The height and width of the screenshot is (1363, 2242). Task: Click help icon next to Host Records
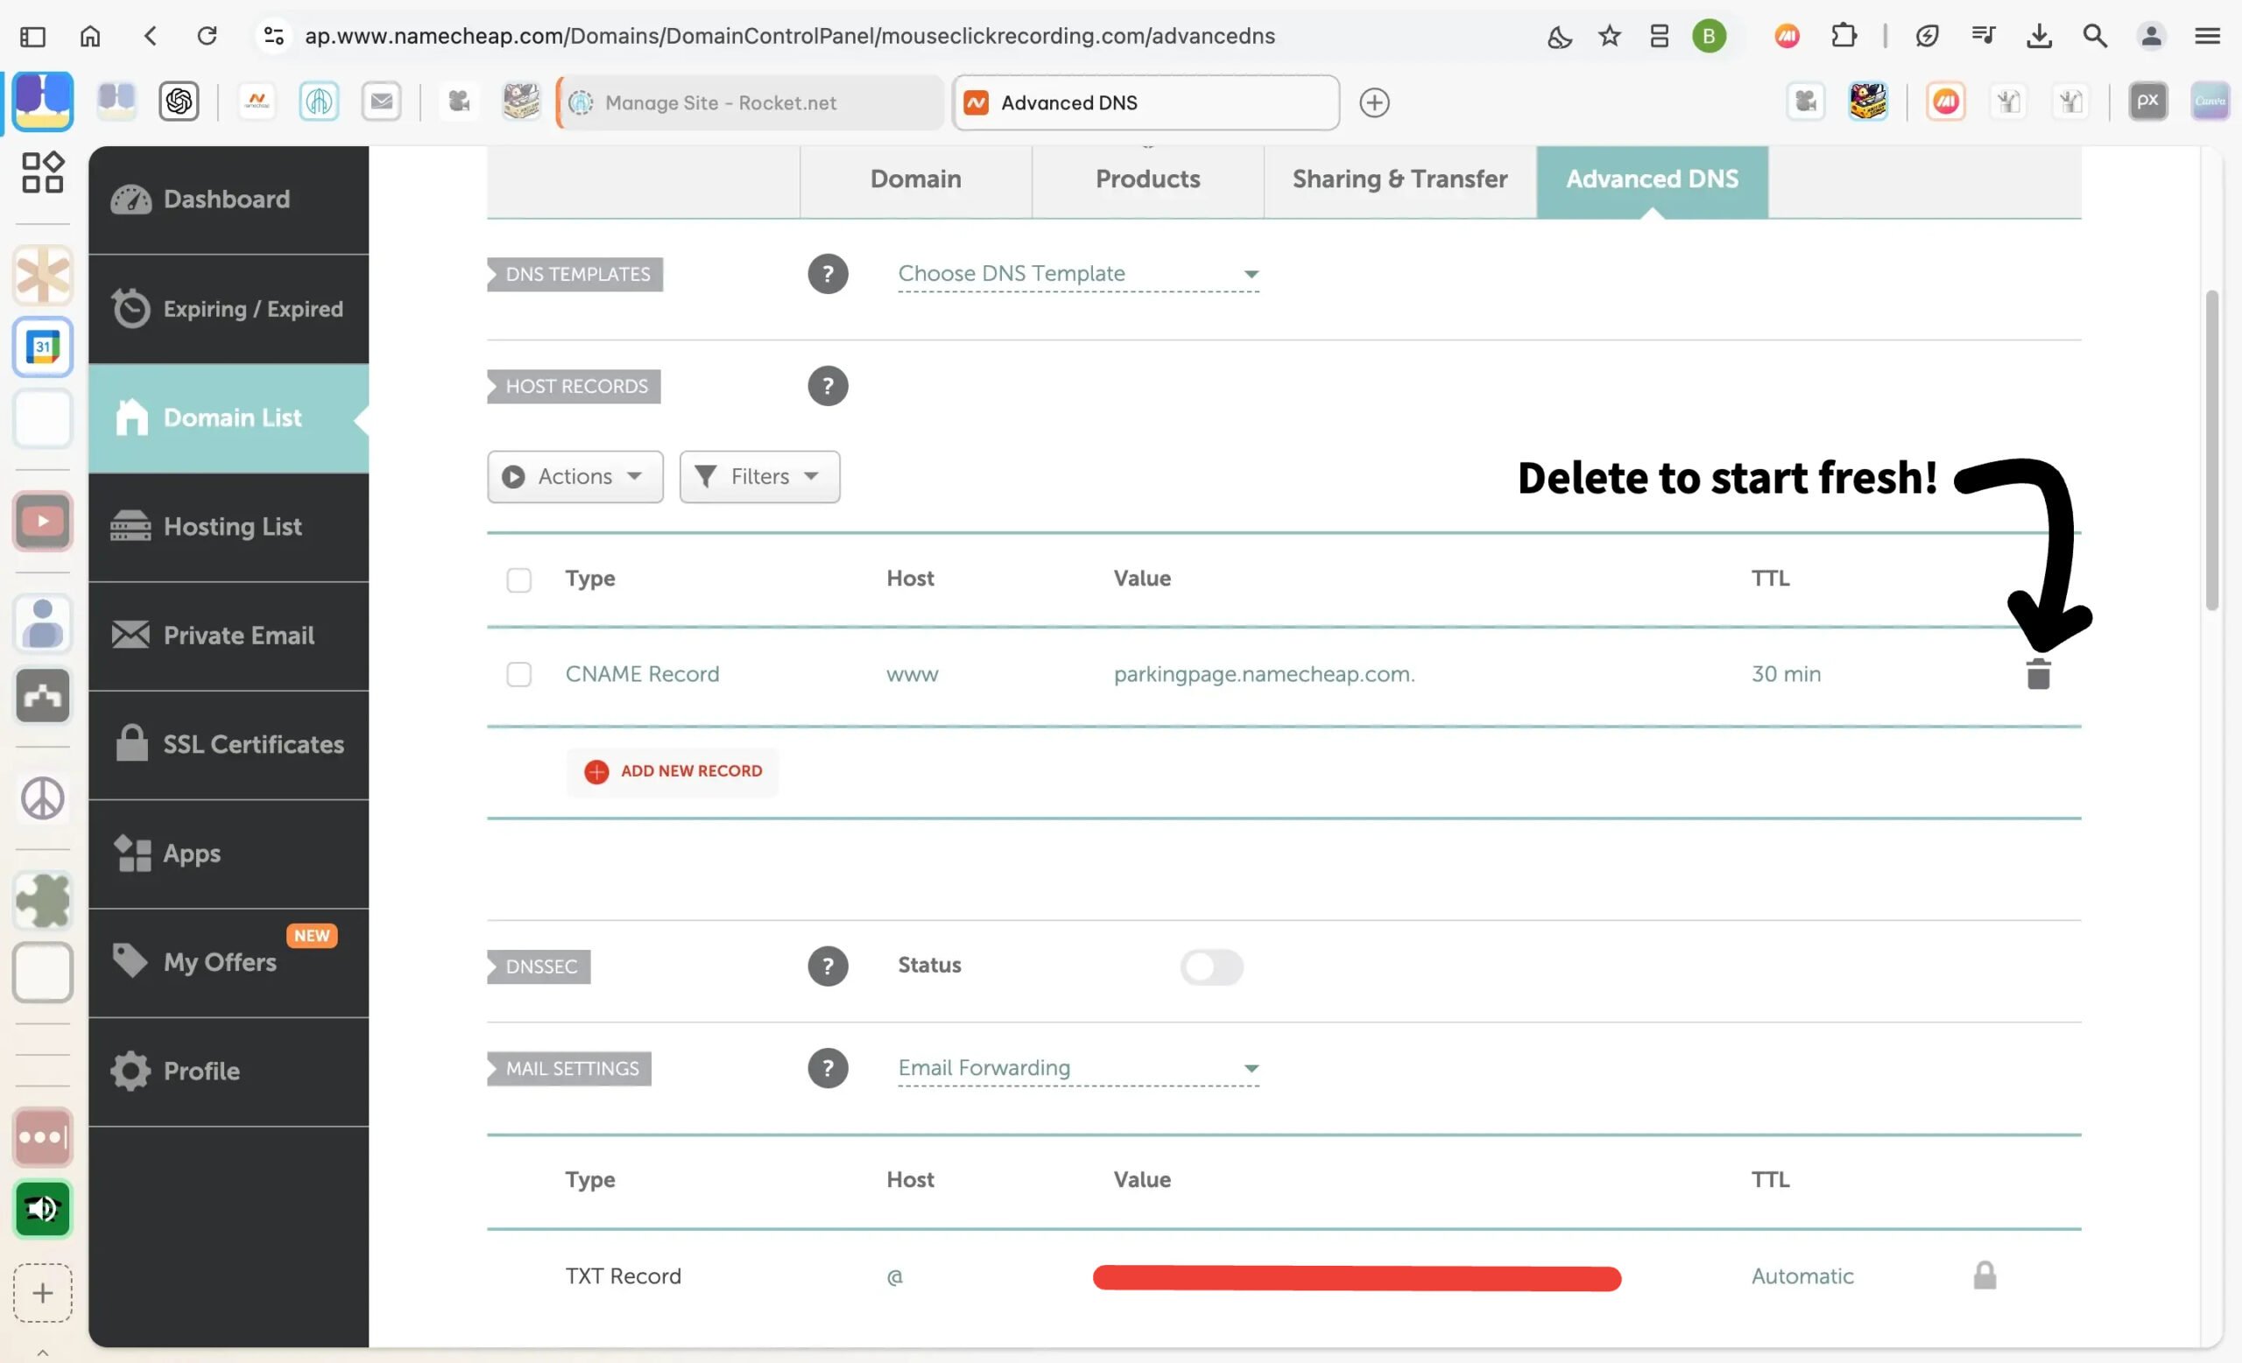[827, 386]
